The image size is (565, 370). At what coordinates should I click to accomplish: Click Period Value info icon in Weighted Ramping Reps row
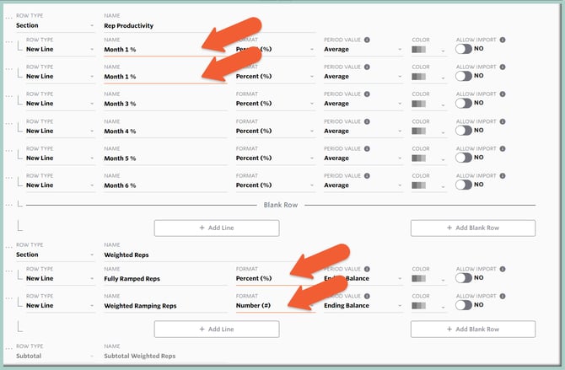point(367,296)
